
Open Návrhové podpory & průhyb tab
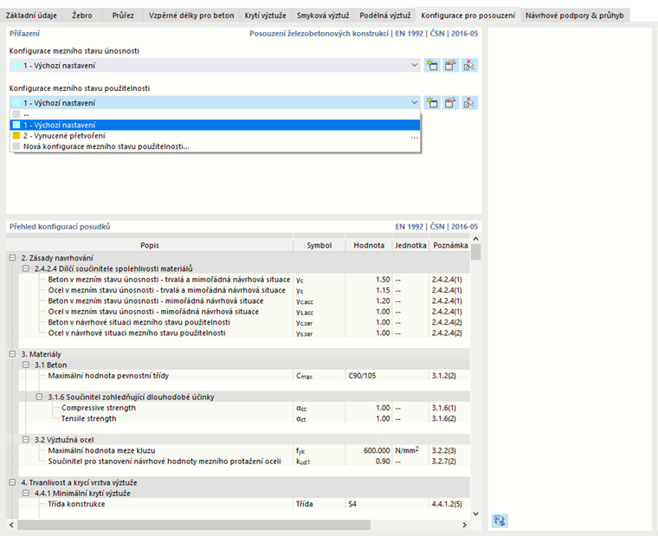pos(575,16)
